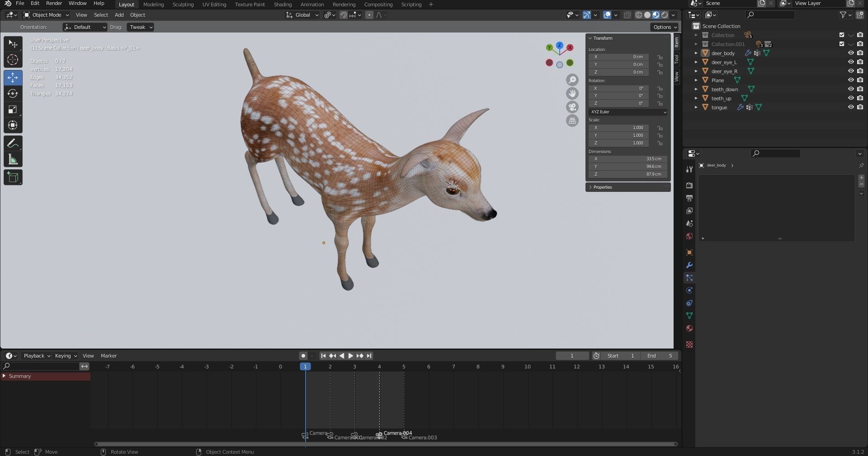Switch perspective/orthographic grid icon
This screenshot has width=868, height=456.
tap(572, 121)
